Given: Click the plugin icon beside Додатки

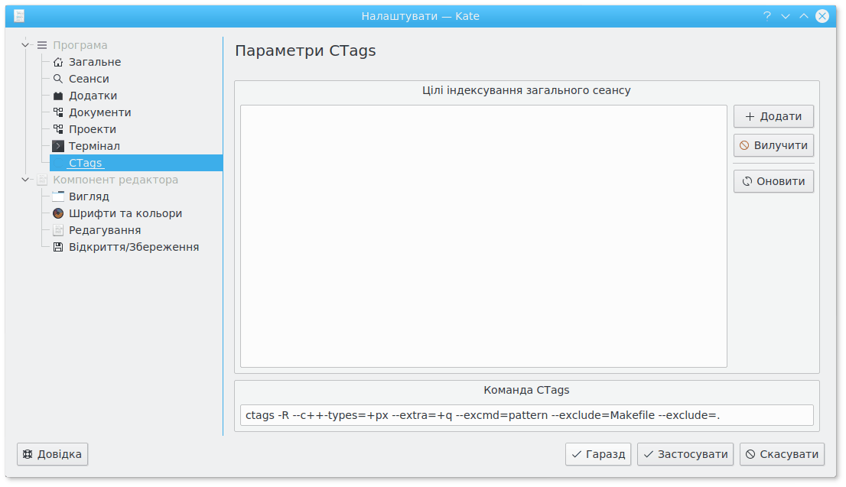Looking at the screenshot, I should coord(58,96).
